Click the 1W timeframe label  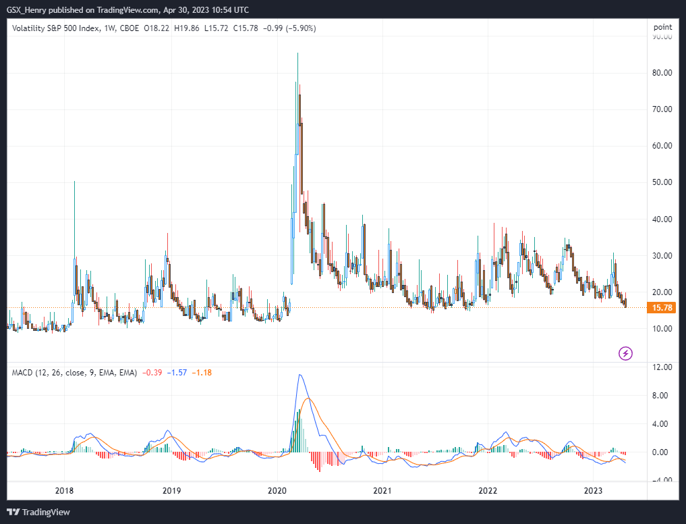[x=109, y=28]
